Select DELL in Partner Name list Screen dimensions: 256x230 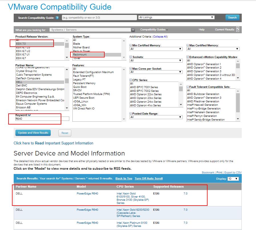tap(40, 82)
